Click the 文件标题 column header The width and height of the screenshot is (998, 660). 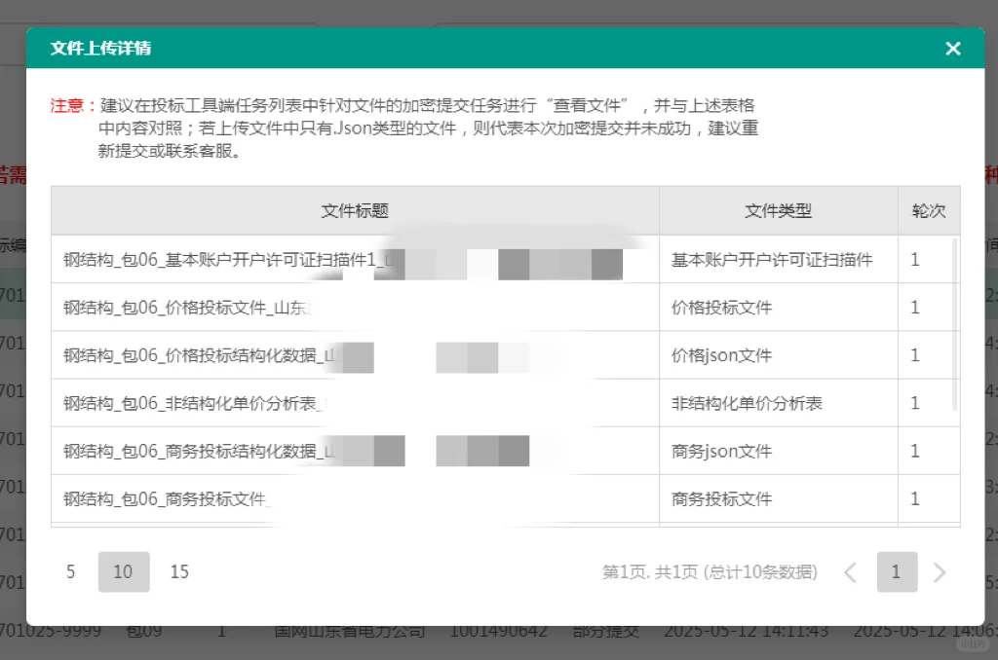point(355,210)
